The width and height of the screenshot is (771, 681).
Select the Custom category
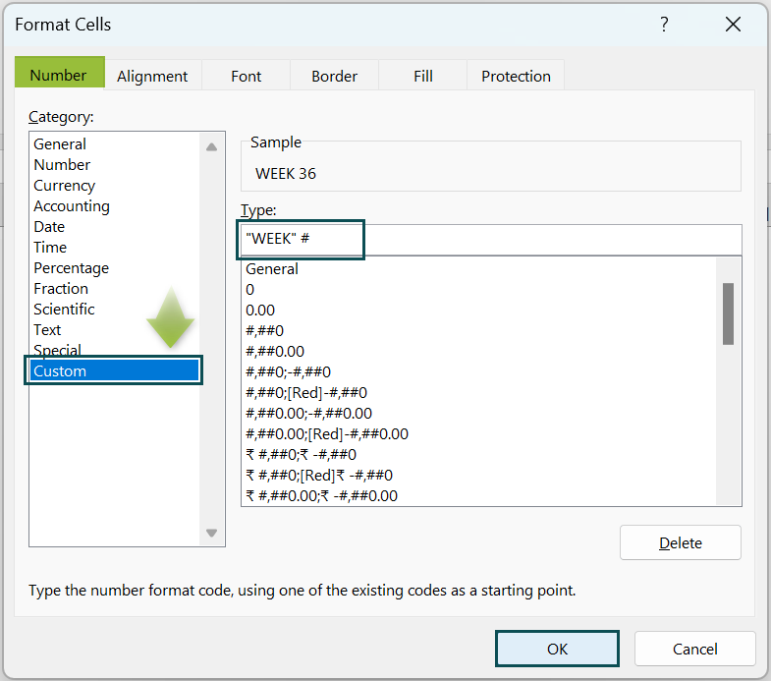coord(115,371)
